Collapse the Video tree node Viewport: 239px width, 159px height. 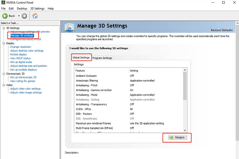pos(4,85)
